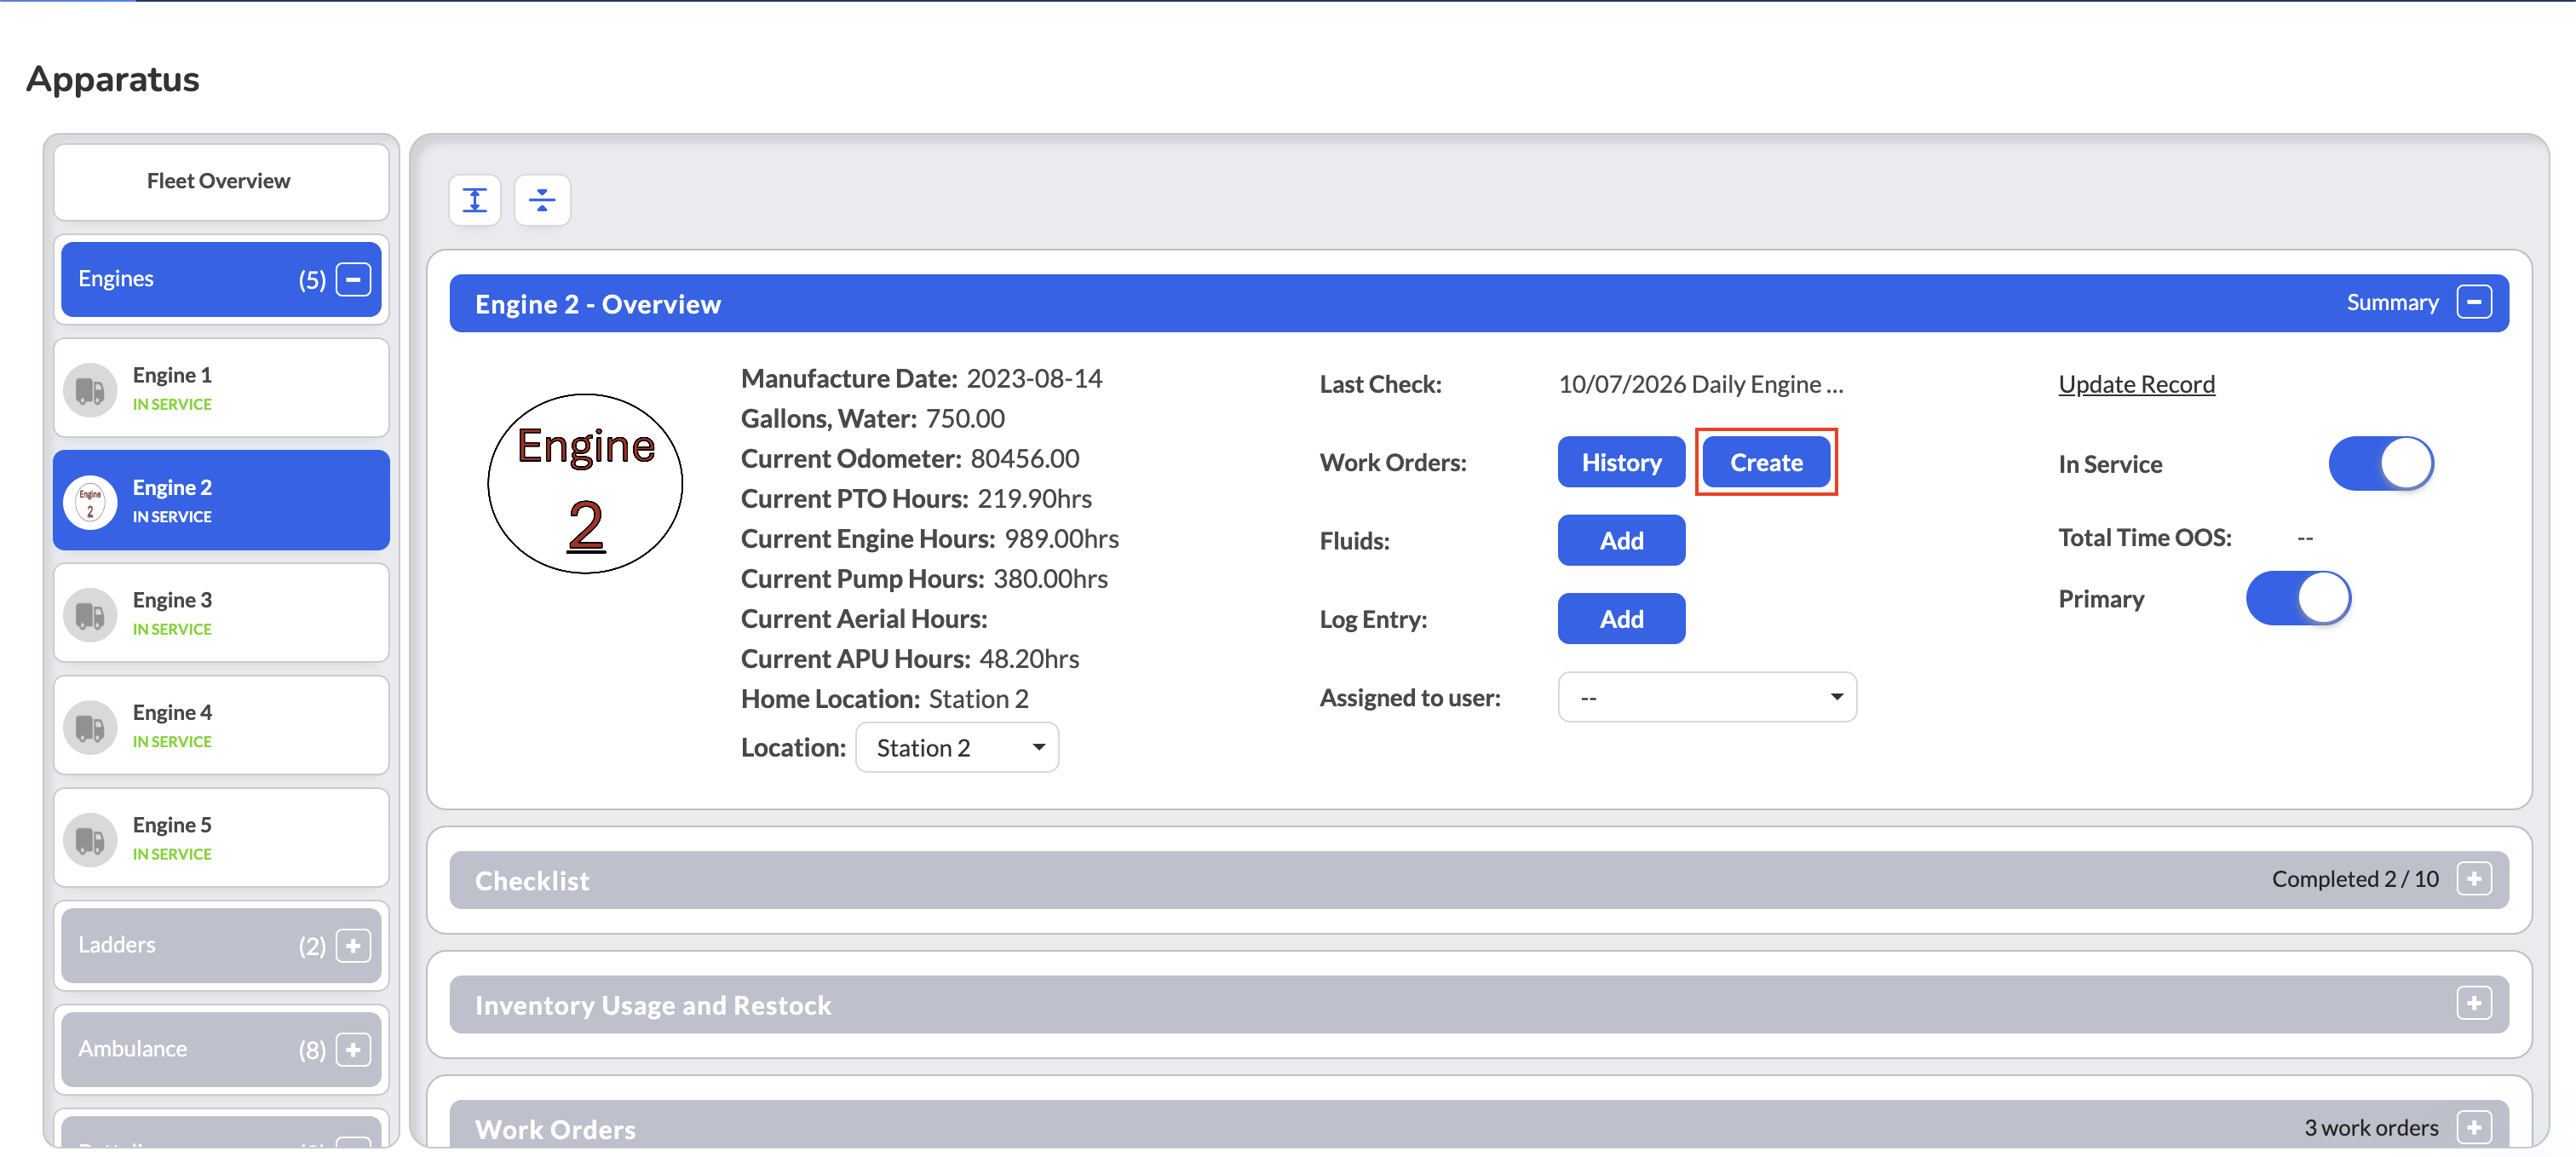
Task: Expand Inventory Usage and Restock section
Action: pyautogui.click(x=2474, y=1003)
